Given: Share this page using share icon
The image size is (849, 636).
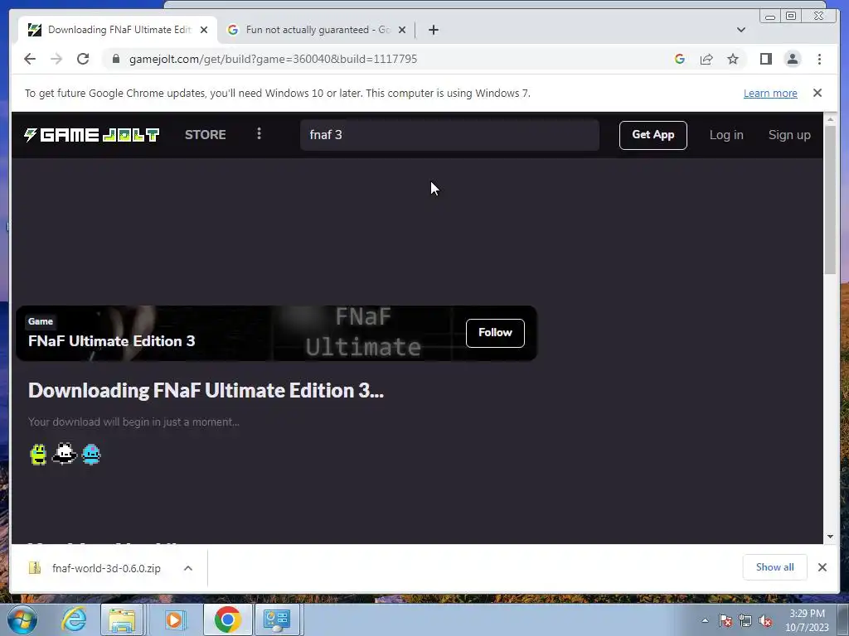Looking at the screenshot, I should tap(706, 59).
